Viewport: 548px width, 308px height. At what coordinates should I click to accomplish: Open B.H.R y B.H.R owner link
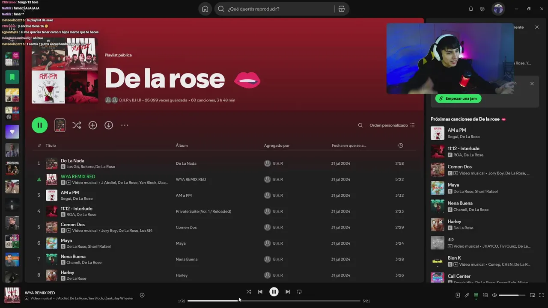(x=130, y=100)
